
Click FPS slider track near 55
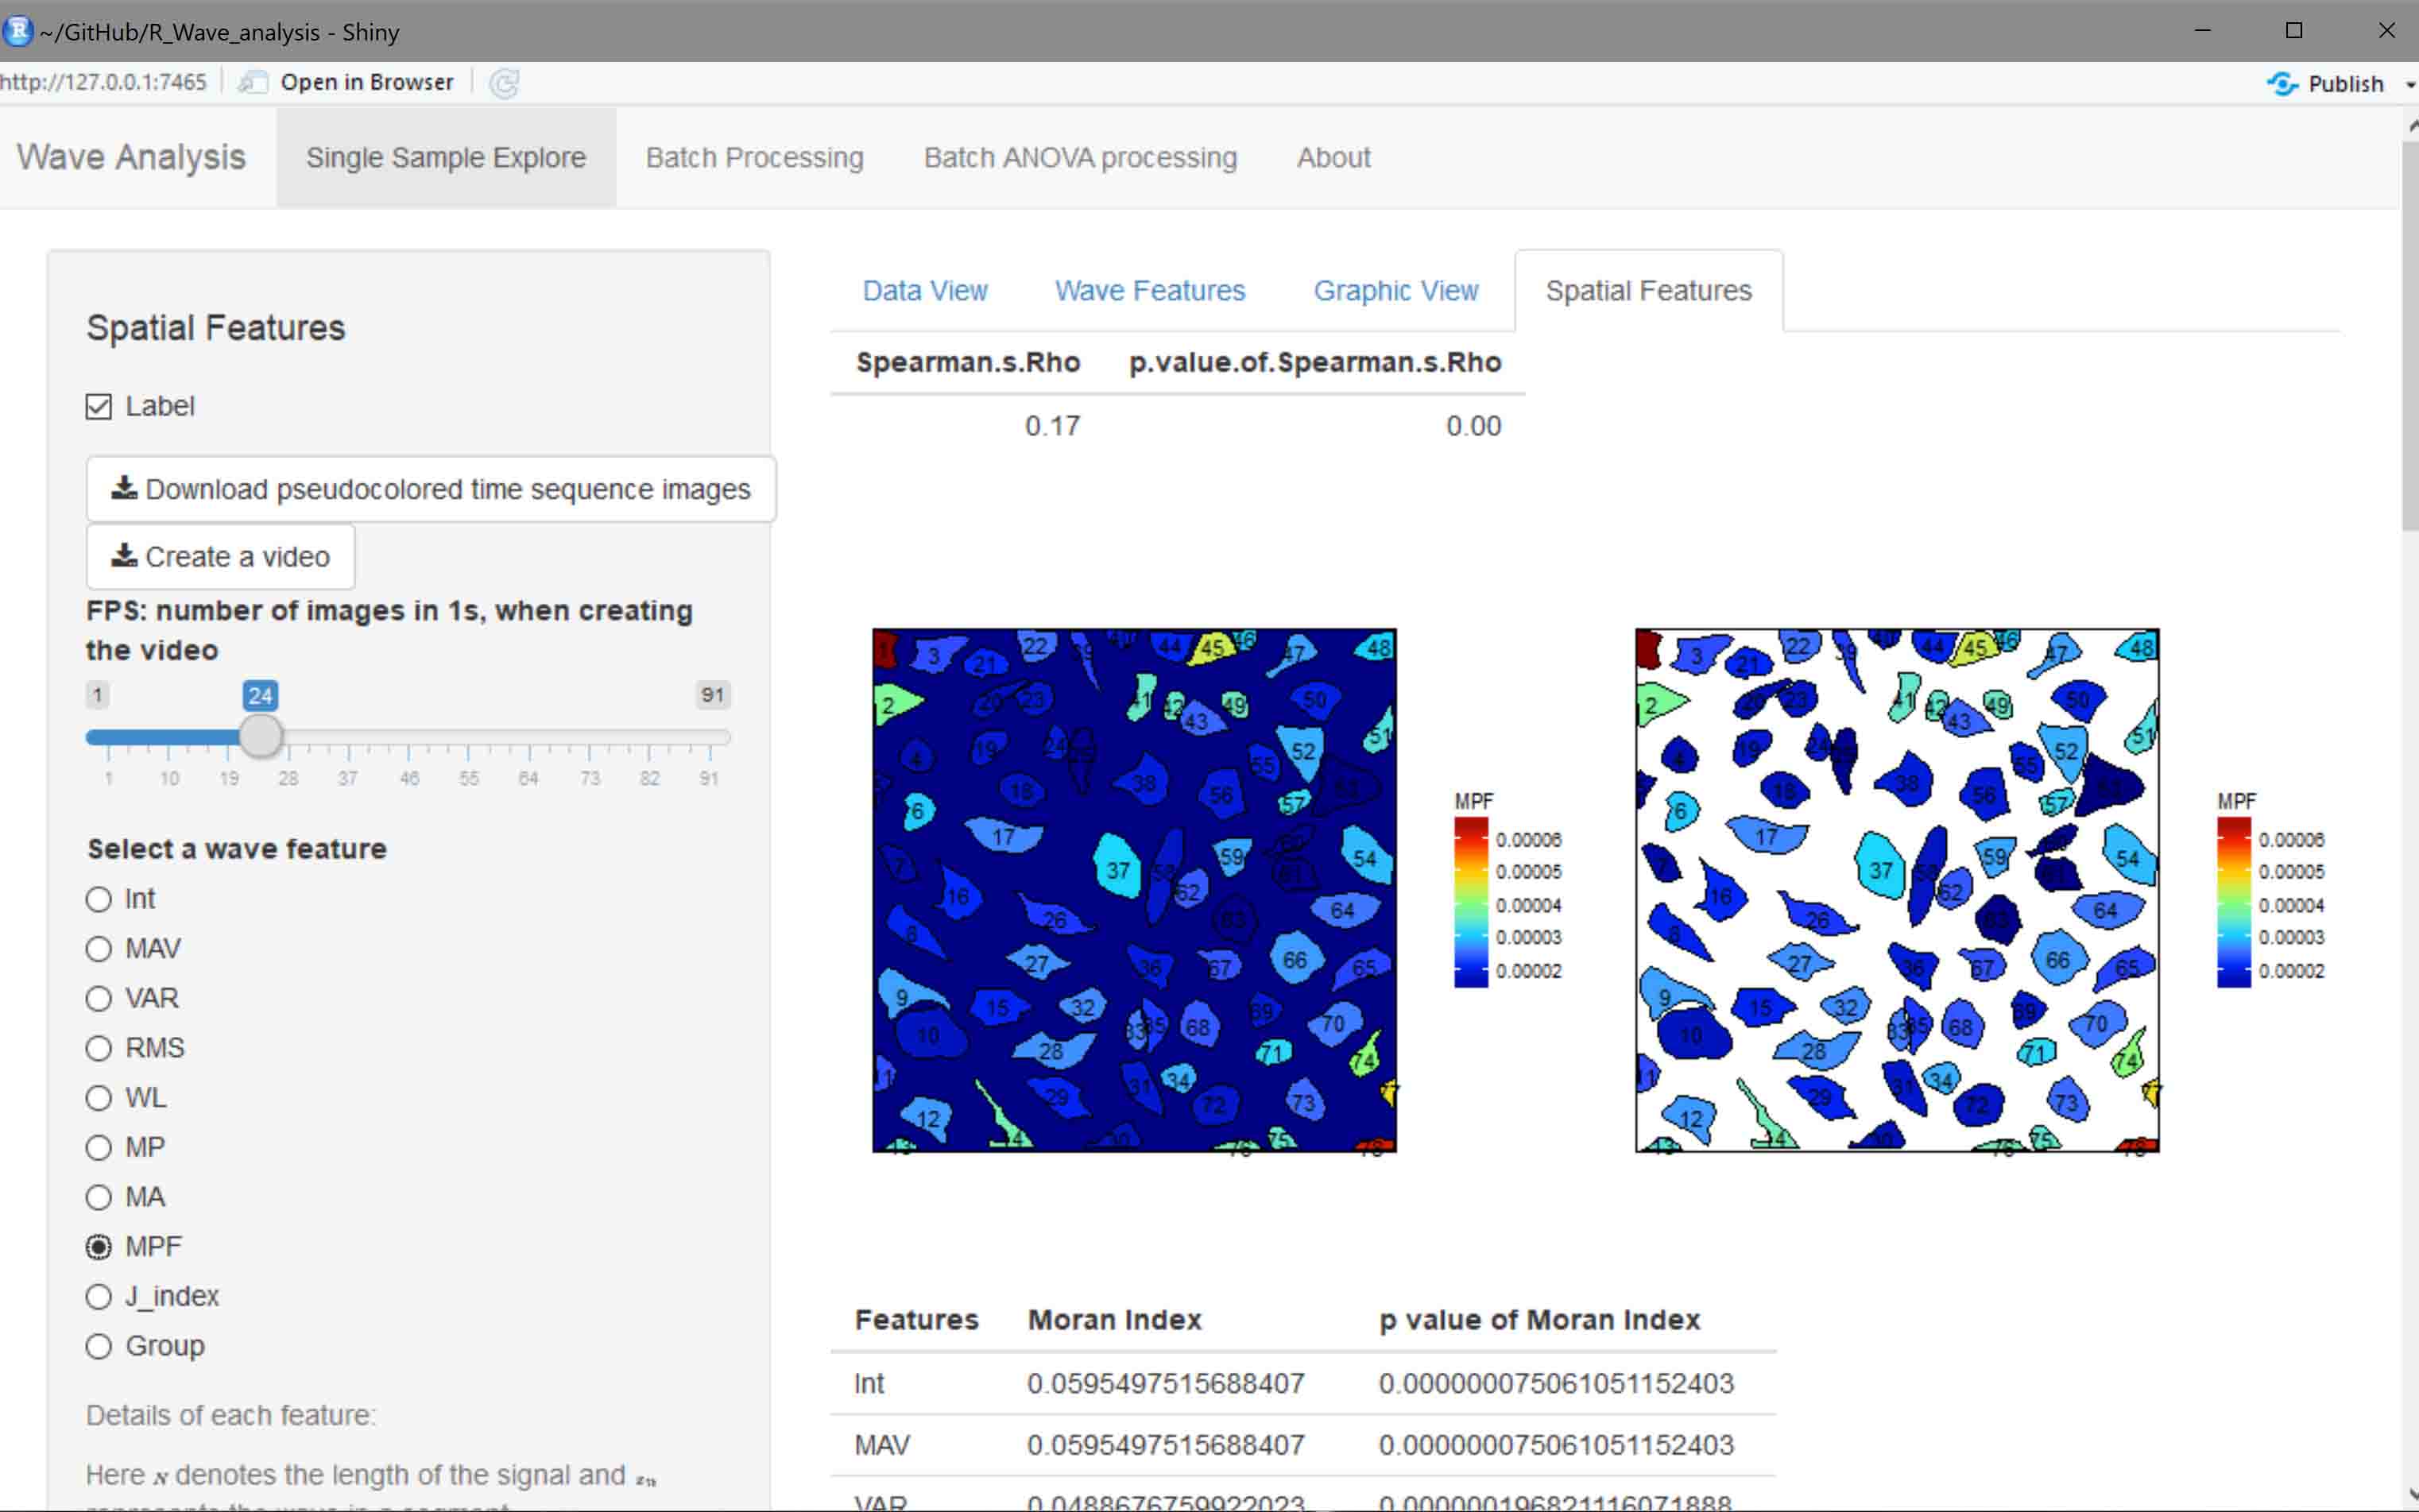point(469,738)
